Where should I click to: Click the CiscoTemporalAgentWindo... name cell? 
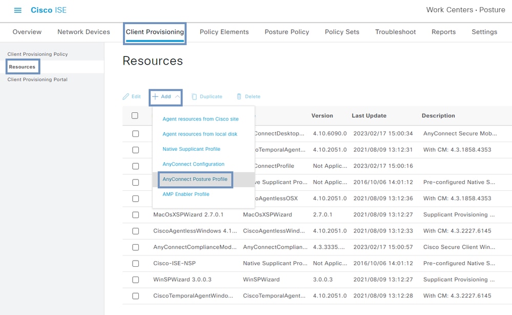tap(193, 296)
